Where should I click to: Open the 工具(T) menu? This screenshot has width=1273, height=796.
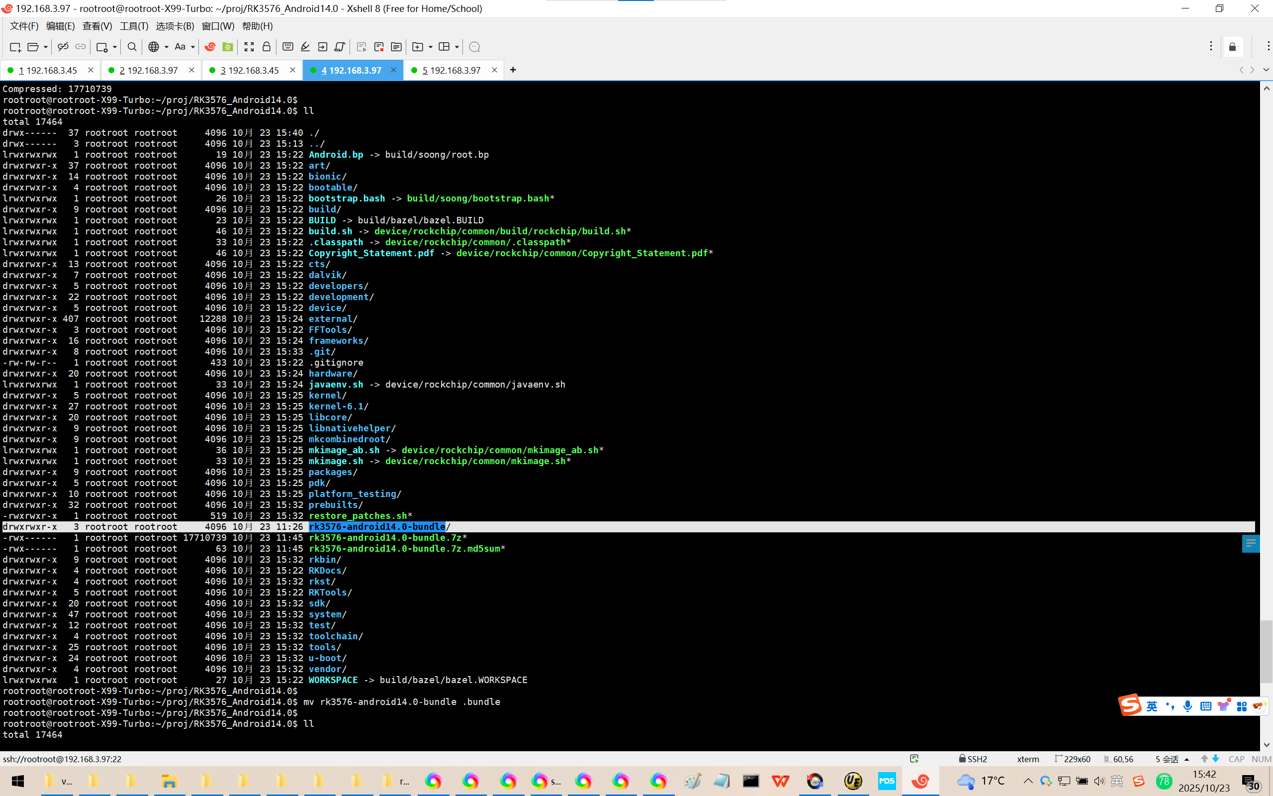click(x=134, y=26)
